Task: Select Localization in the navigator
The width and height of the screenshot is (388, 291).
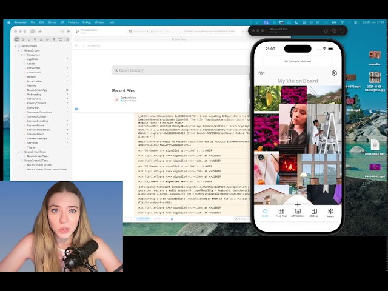Action: [x=34, y=81]
